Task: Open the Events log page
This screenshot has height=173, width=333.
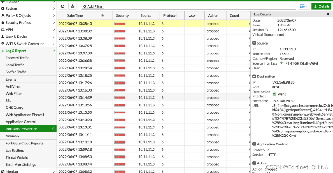Action: pos(11,79)
